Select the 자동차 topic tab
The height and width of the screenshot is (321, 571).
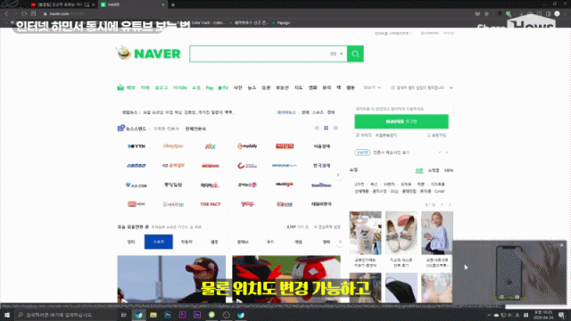tap(186, 242)
